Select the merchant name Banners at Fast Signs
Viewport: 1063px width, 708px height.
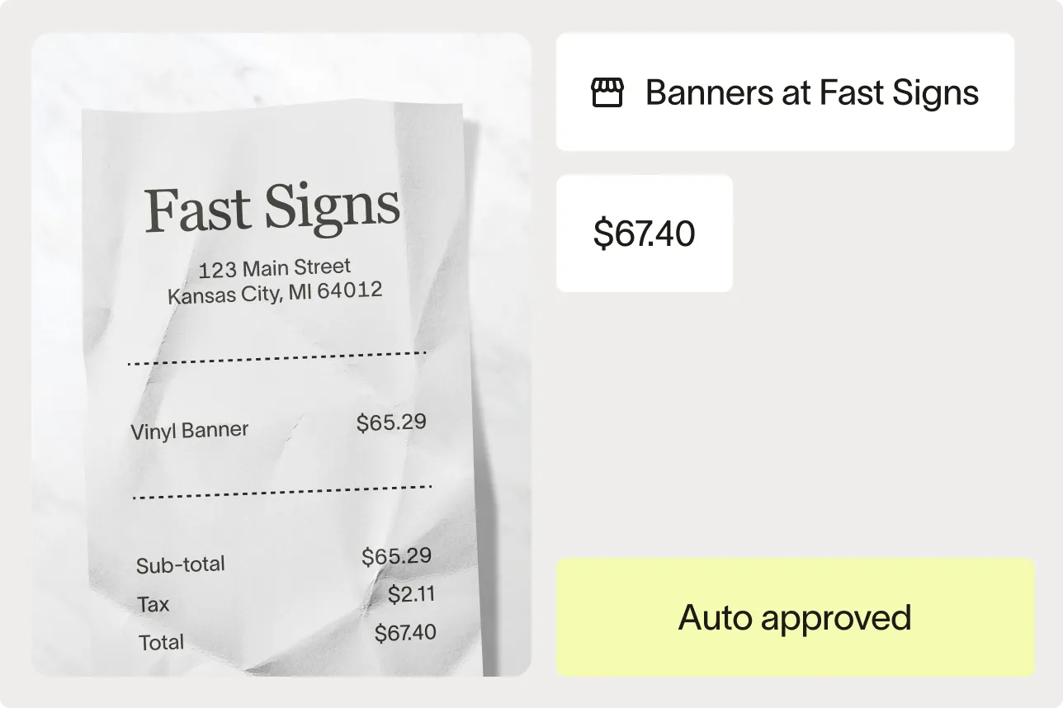[811, 92]
